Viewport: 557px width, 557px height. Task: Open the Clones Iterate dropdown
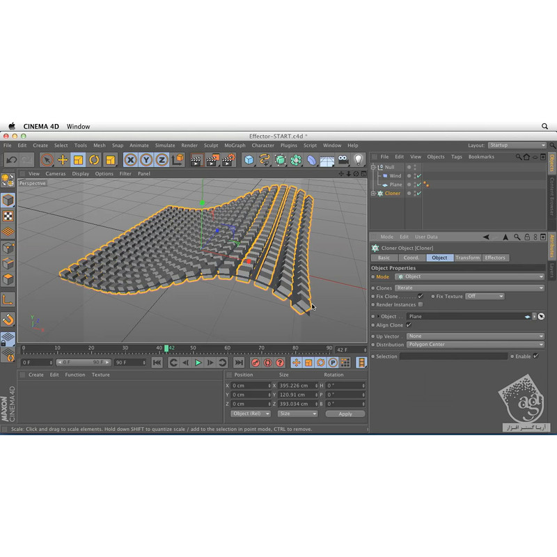[x=469, y=288]
